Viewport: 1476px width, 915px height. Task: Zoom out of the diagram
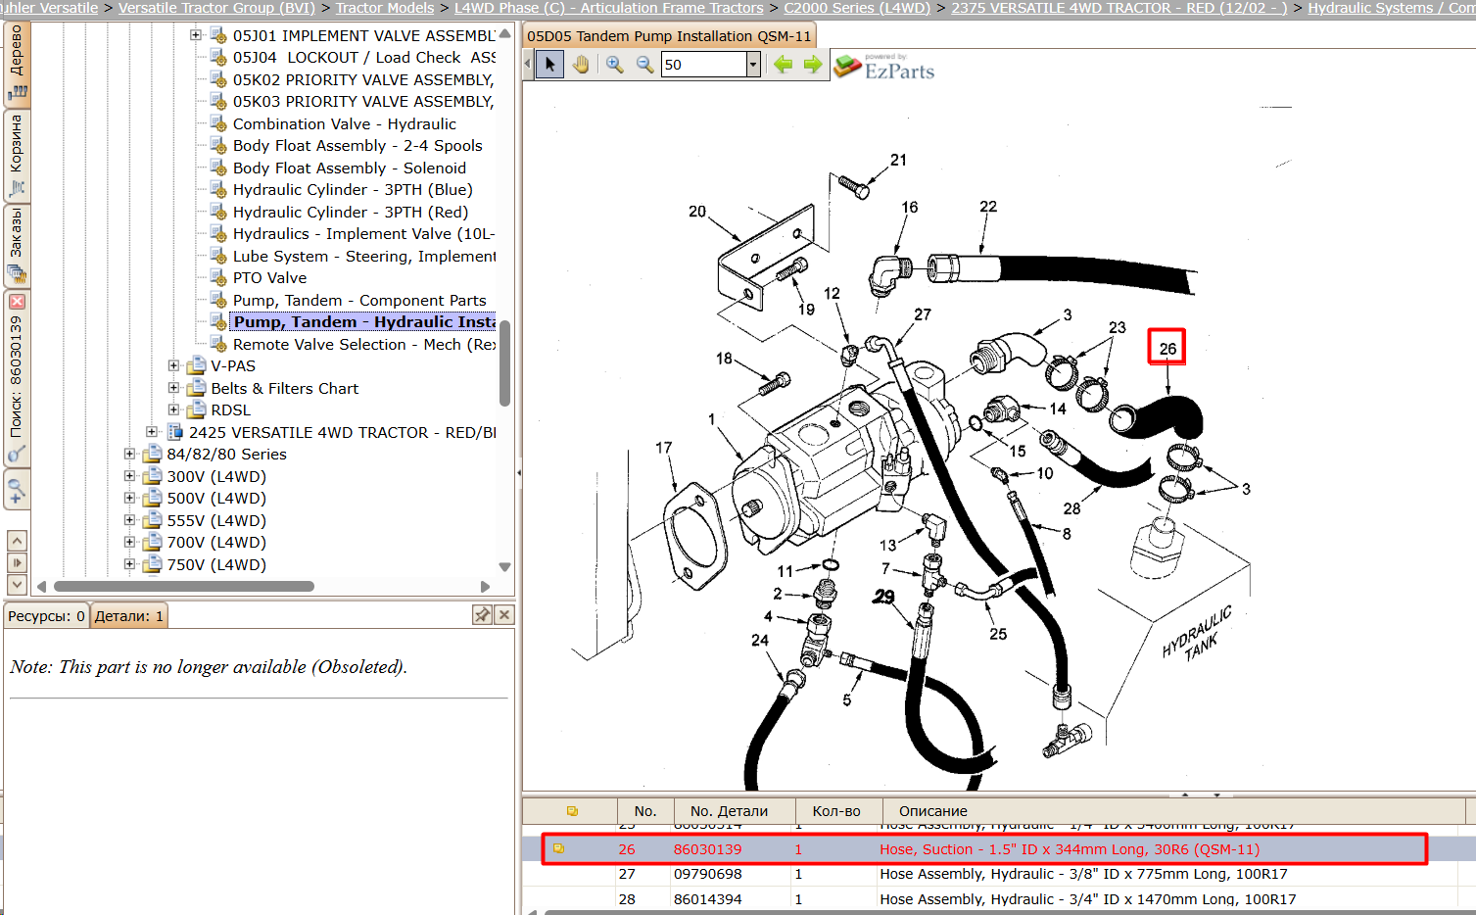coord(644,65)
